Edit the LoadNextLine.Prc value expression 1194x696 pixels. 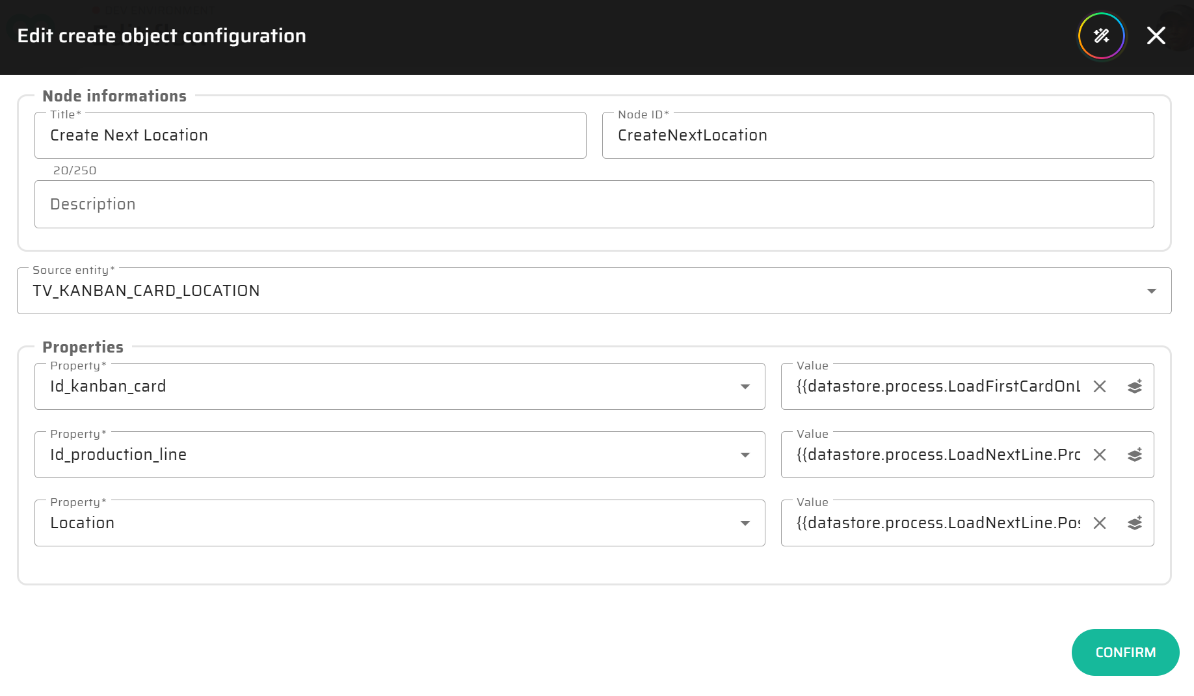pos(938,455)
